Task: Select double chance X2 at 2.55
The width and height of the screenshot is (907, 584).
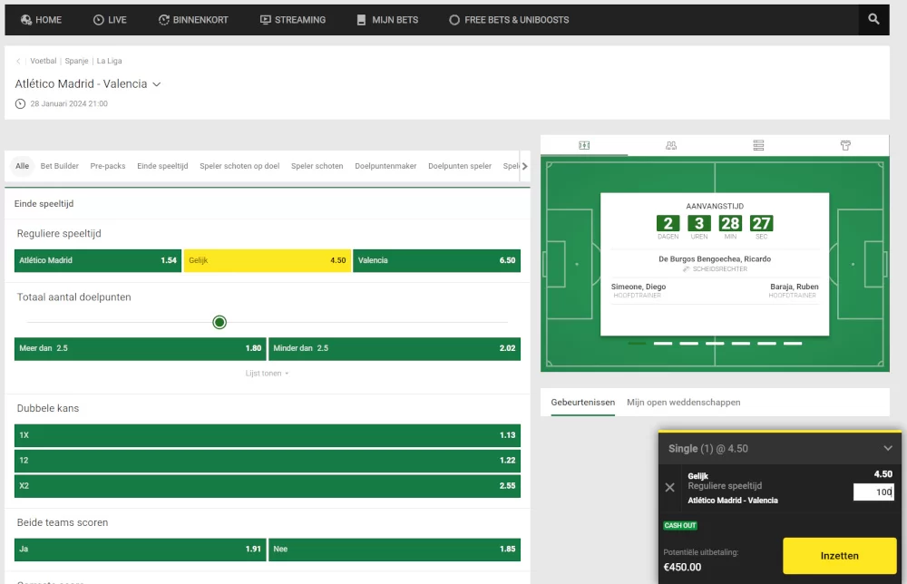Action: click(x=268, y=486)
